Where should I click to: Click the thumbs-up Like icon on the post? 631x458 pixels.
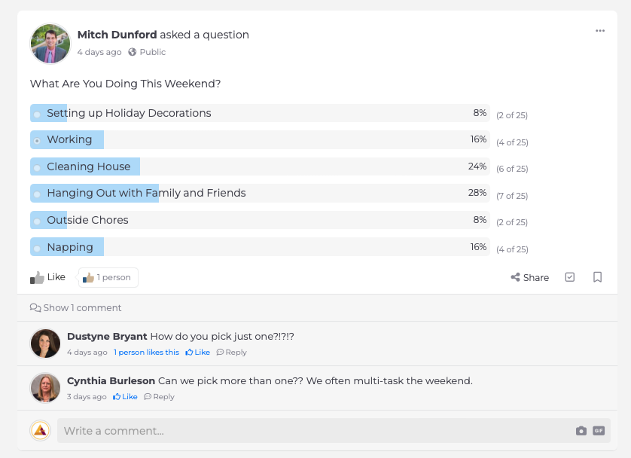click(37, 277)
